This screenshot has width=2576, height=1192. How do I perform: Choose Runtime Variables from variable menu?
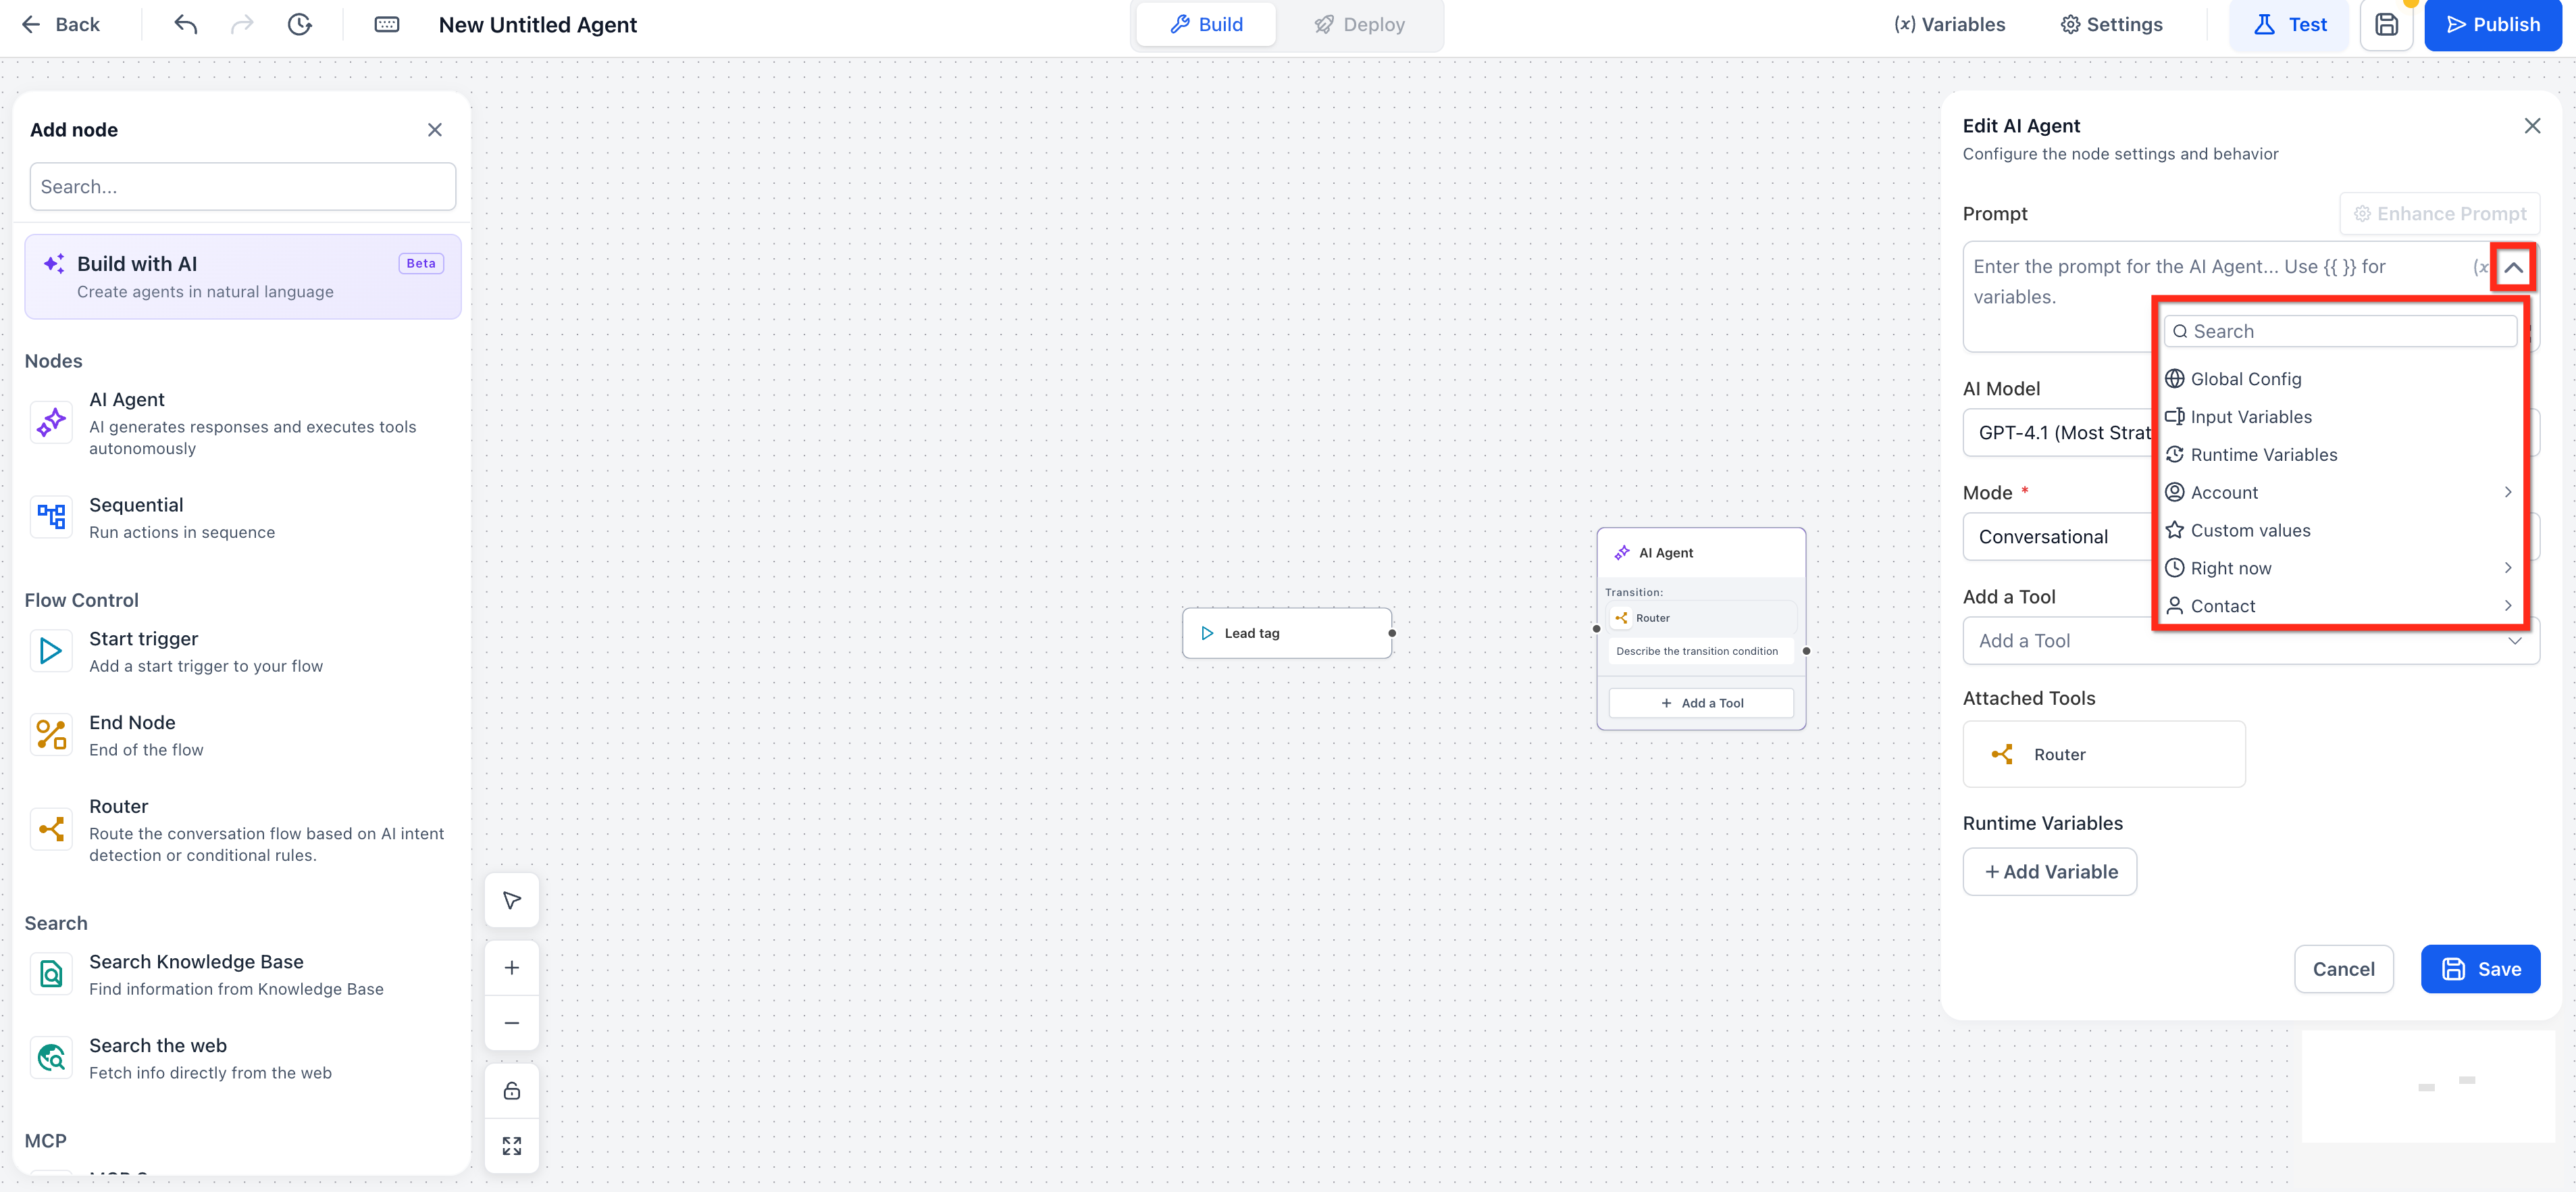[x=2339, y=455]
